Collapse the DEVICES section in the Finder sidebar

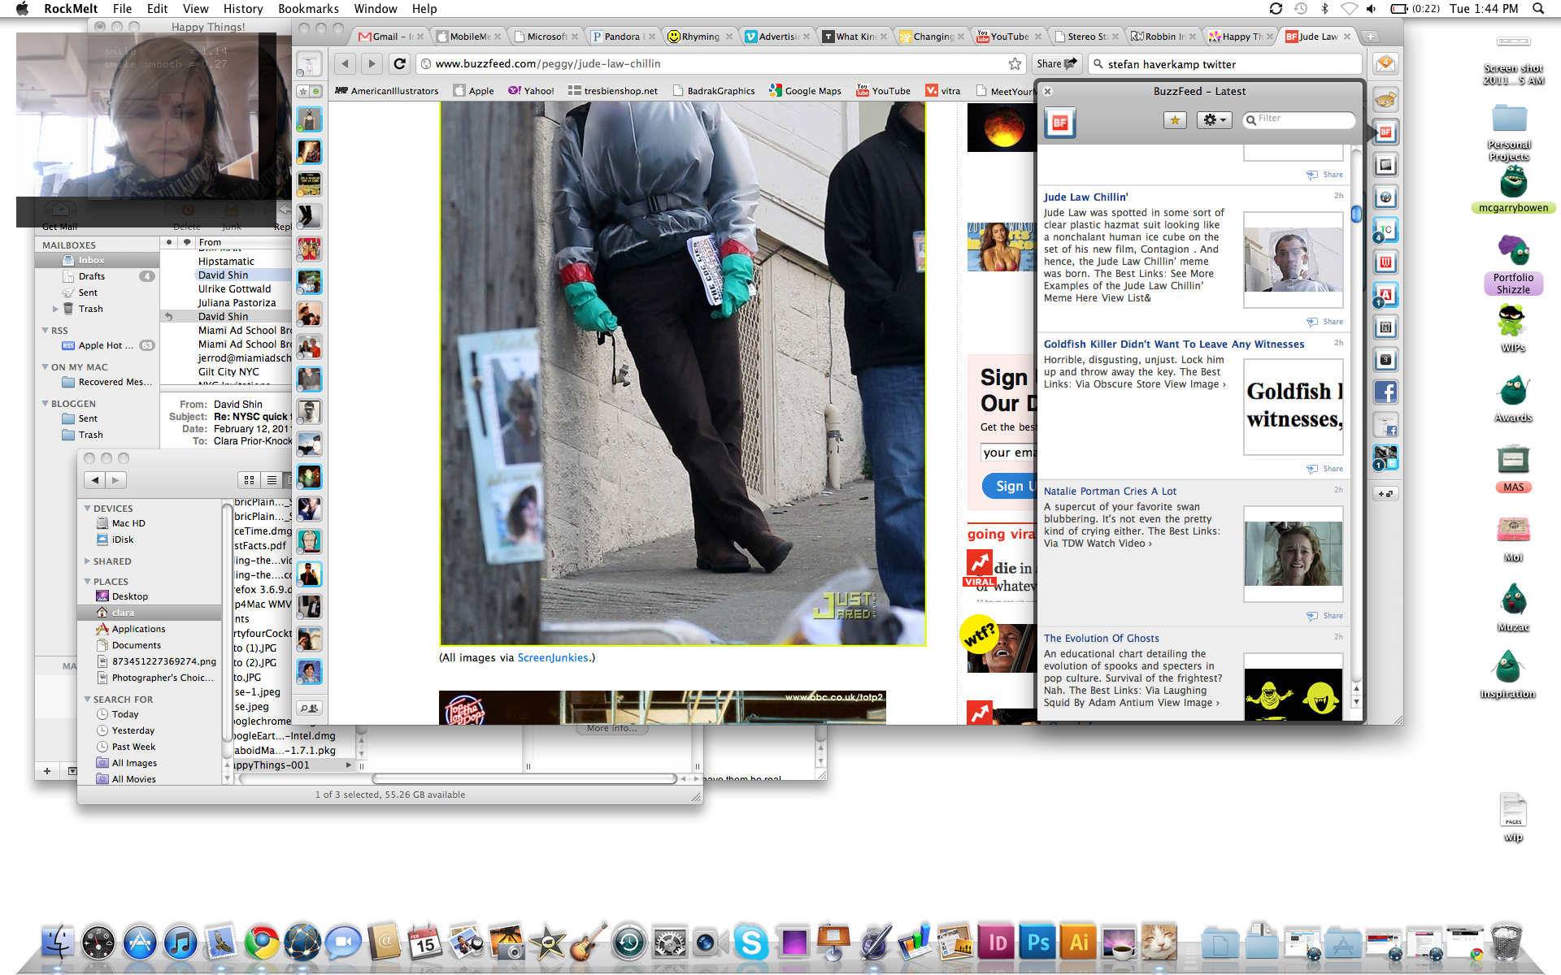point(88,509)
